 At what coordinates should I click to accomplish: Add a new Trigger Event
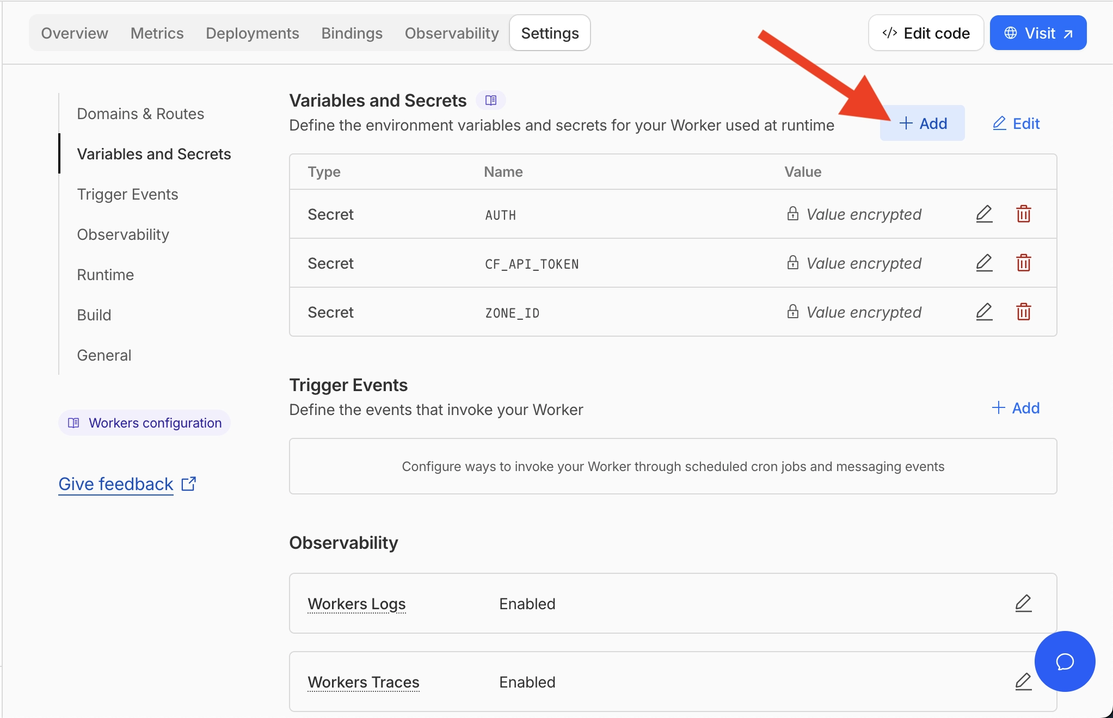1016,408
